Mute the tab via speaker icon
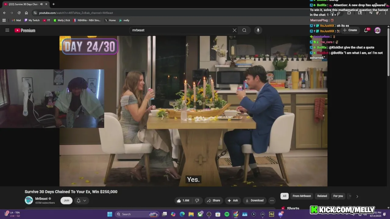Screen dimensions: 390x219 [x=41, y=4]
